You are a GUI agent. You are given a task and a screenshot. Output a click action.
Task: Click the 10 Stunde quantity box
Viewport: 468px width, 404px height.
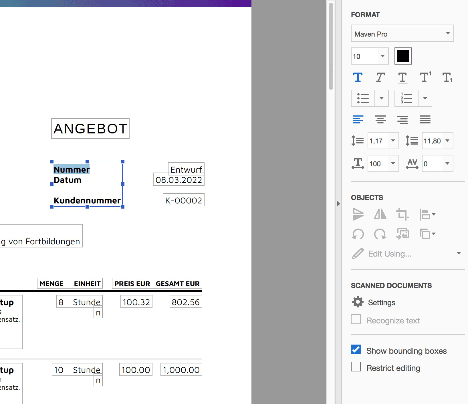click(77, 369)
